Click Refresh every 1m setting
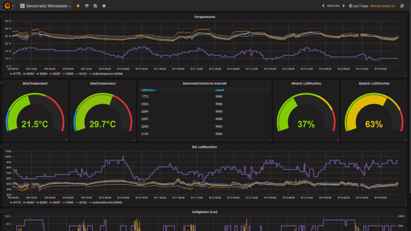The image size is (411, 231). pyautogui.click(x=383, y=6)
